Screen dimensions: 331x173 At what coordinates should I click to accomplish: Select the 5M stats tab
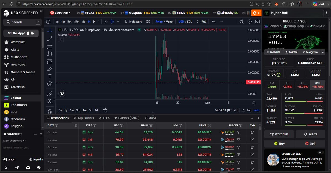coord(272,85)
